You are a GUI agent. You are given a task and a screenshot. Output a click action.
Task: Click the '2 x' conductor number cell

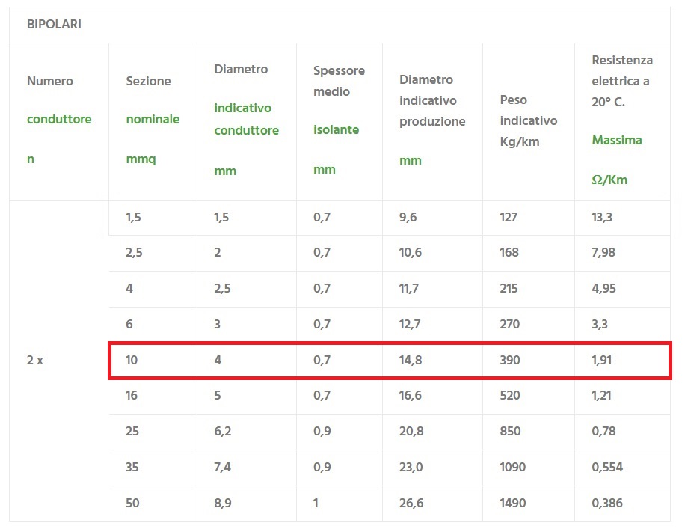[35, 360]
